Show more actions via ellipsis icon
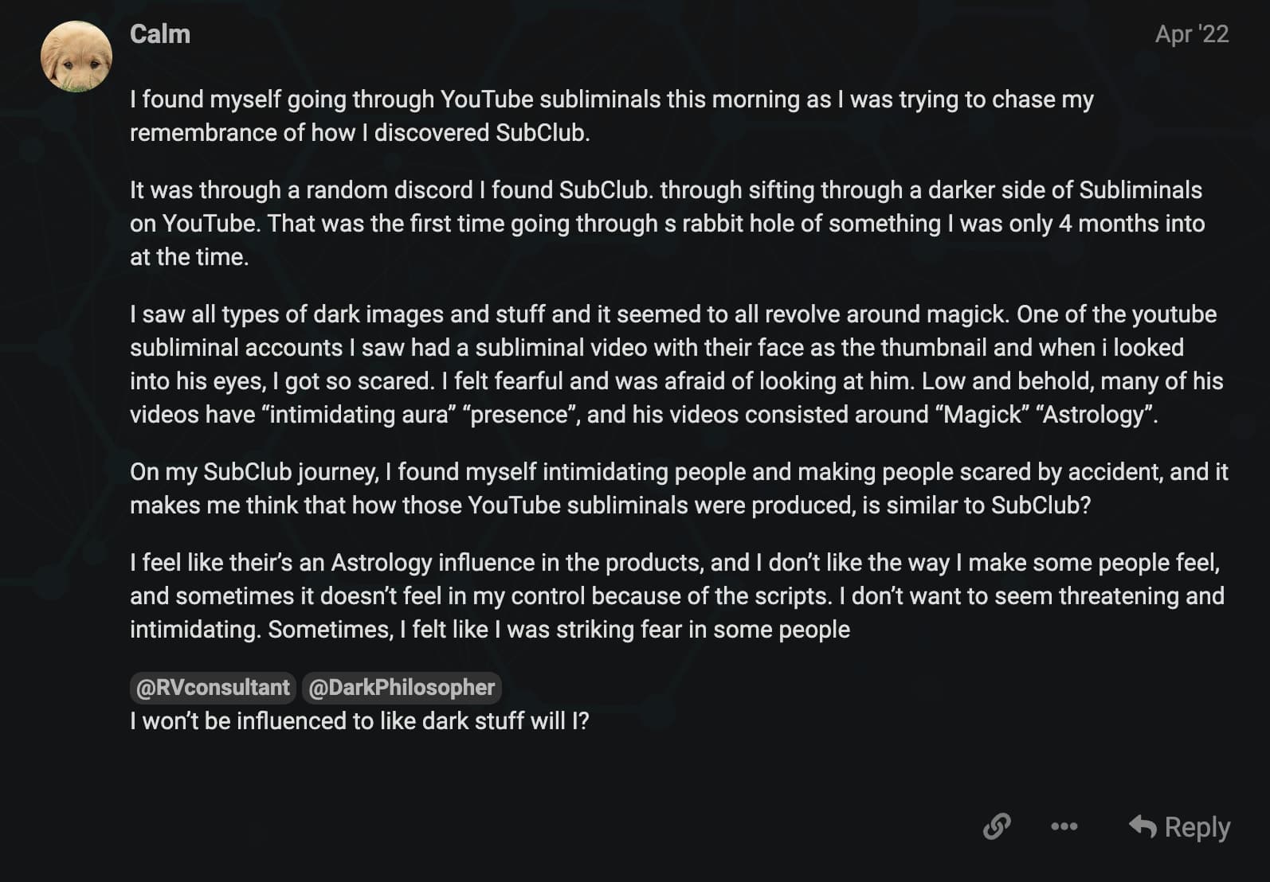The height and width of the screenshot is (882, 1270). (1064, 826)
